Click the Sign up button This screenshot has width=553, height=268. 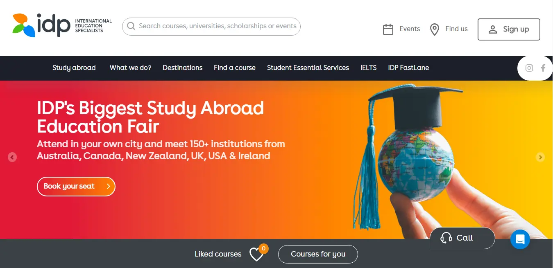(509, 29)
